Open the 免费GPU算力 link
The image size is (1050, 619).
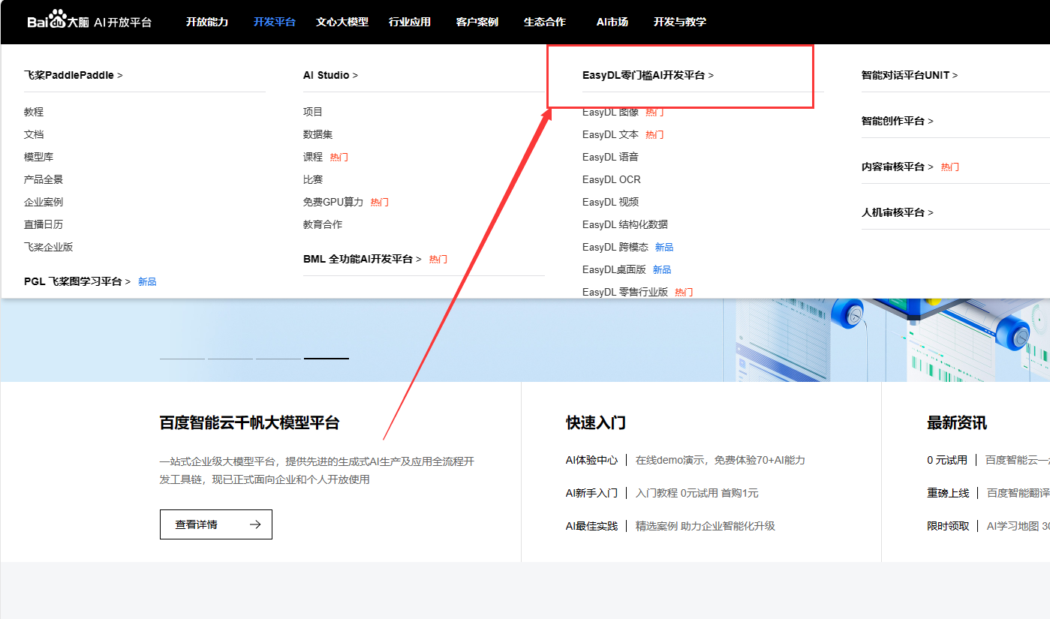point(333,202)
